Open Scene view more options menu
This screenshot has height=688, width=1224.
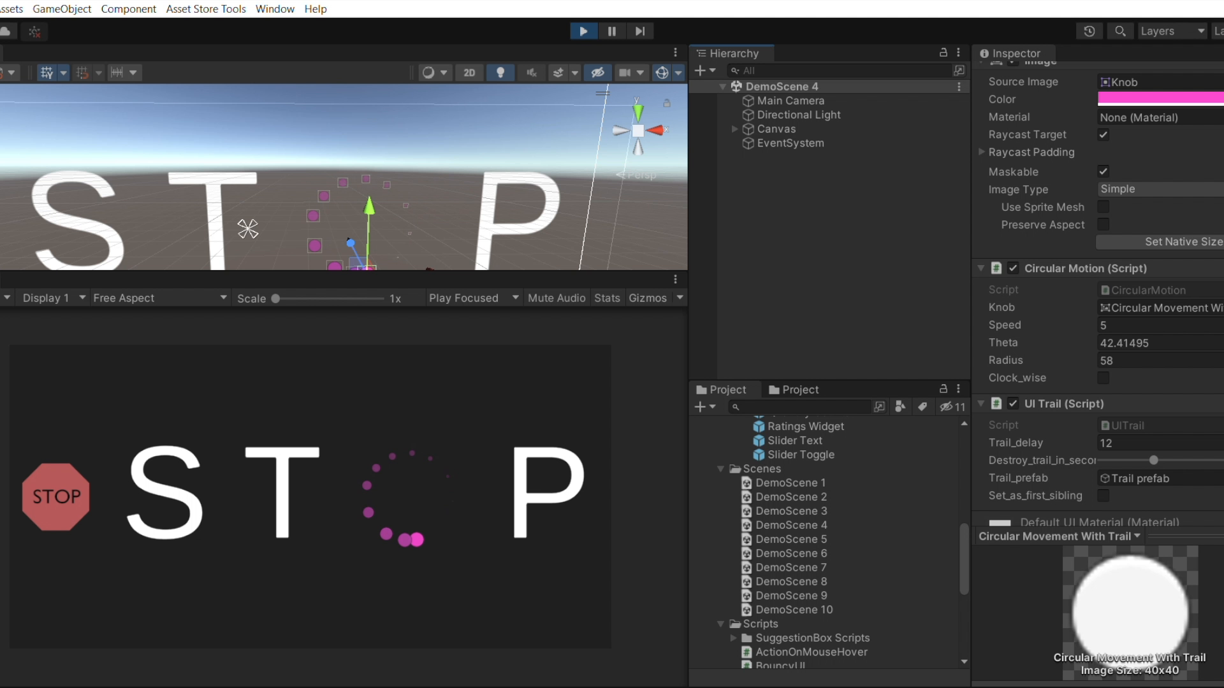(676, 52)
